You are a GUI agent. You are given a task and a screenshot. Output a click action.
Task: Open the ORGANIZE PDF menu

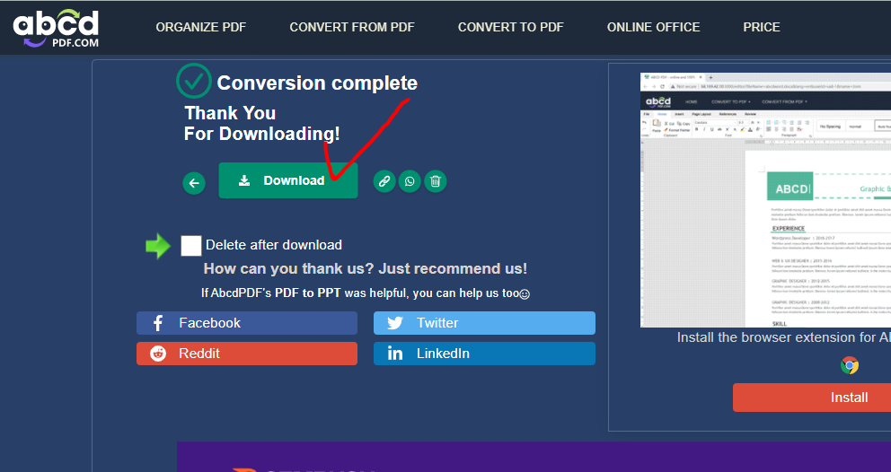201,27
